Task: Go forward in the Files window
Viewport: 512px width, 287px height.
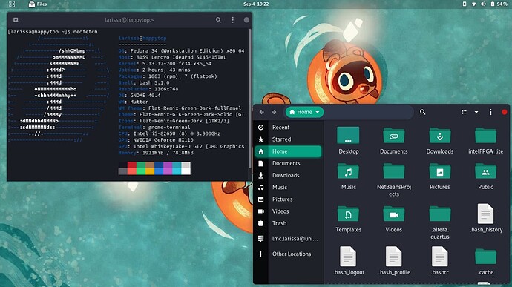Action: (x=274, y=112)
